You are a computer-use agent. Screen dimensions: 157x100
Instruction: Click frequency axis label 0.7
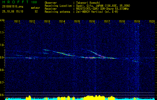tap(2, 82)
